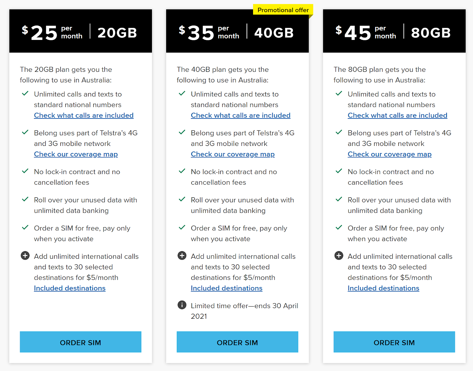Open included calls link in 20GB plan
Screen dimensions: 473x371
(x=84, y=115)
